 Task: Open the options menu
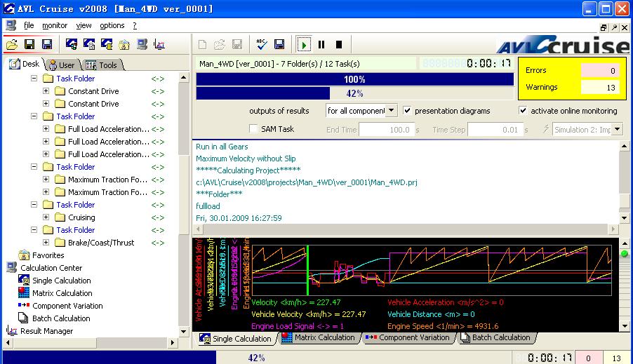(x=112, y=25)
